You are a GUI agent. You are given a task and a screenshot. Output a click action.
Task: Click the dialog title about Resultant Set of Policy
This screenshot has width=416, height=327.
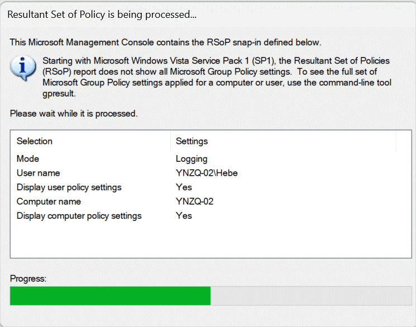point(102,15)
